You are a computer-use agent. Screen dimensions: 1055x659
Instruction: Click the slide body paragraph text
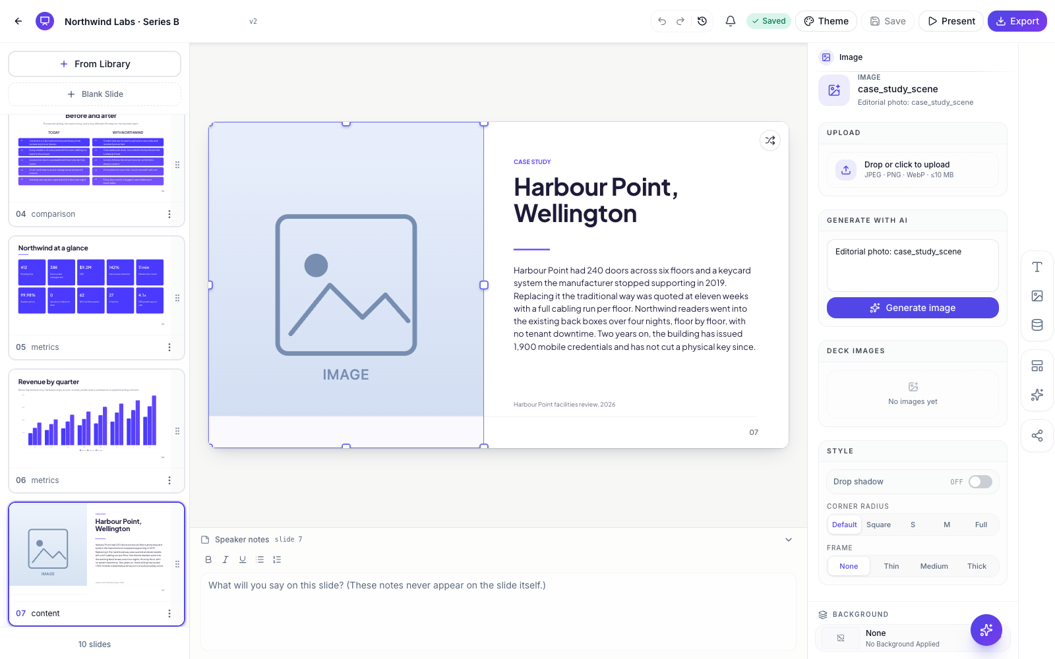[634, 308]
